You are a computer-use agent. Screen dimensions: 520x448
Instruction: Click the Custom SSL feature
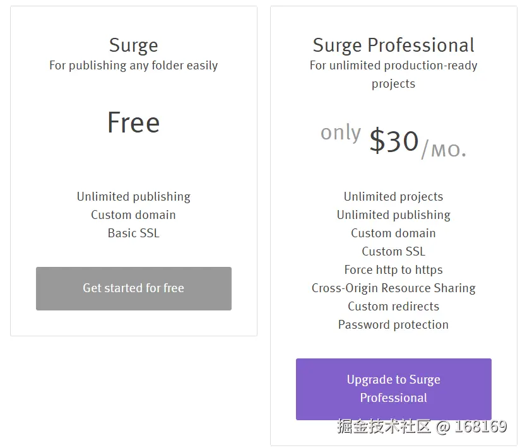pyautogui.click(x=393, y=252)
